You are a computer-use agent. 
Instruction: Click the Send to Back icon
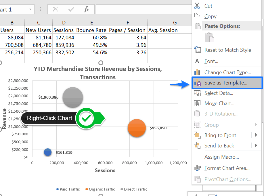click(197, 145)
